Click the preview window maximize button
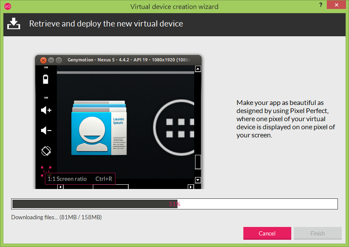Viewport: 349px width, 247px height. click(59, 60)
